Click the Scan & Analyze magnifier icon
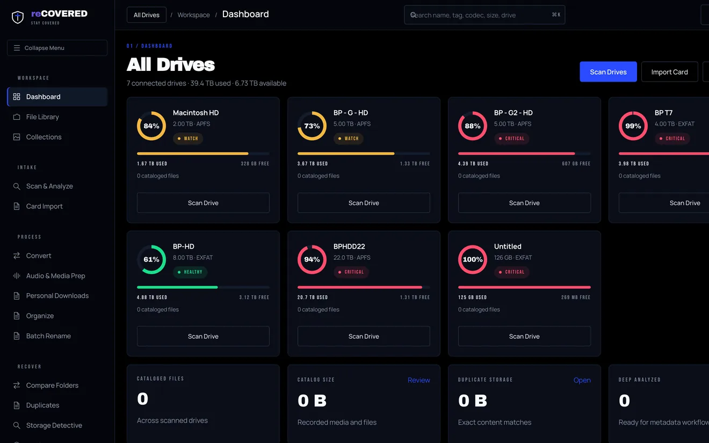 pyautogui.click(x=17, y=186)
